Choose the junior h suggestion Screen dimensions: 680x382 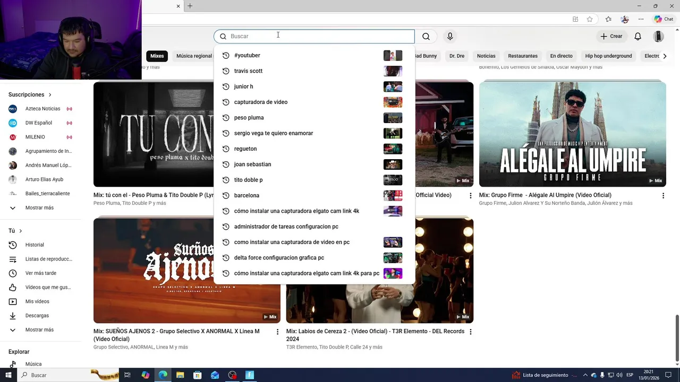(314, 86)
